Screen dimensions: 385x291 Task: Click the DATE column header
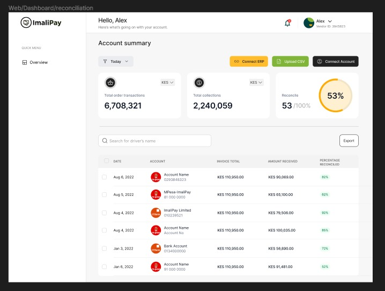pos(117,161)
